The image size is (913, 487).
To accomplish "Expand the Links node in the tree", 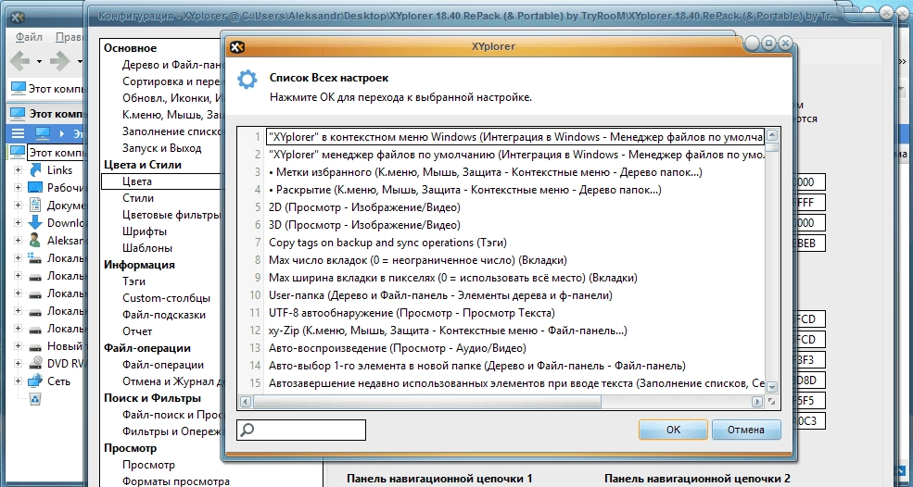I will (18, 170).
